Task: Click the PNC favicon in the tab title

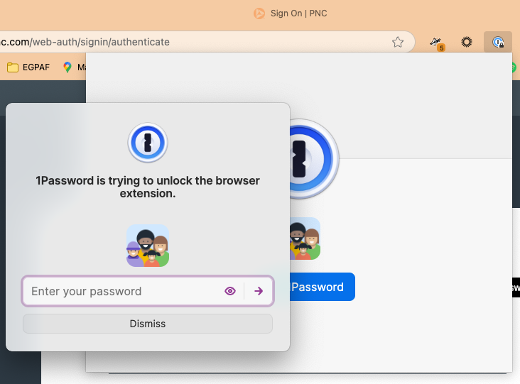Action: point(260,13)
